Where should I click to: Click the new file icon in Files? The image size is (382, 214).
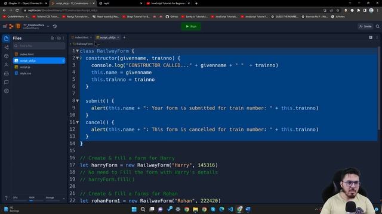point(53,38)
